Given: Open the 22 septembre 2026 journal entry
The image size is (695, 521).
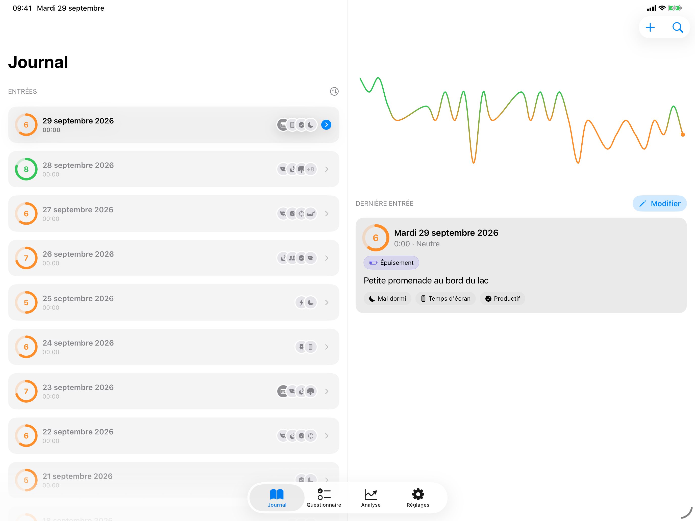Looking at the screenshot, I should tap(173, 436).
